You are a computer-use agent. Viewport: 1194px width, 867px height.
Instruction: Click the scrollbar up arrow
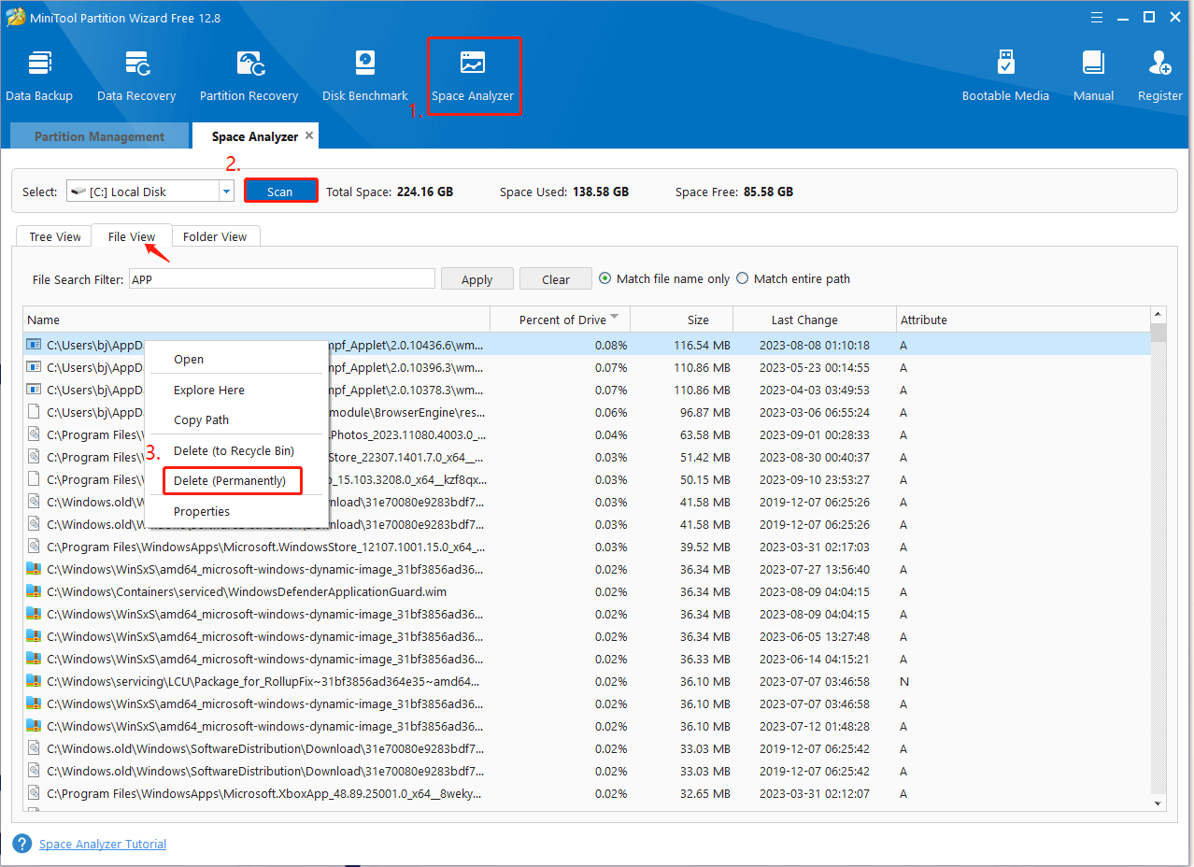[x=1158, y=315]
